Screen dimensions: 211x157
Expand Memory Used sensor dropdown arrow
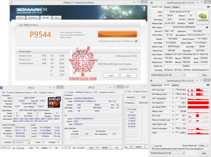[173, 111]
